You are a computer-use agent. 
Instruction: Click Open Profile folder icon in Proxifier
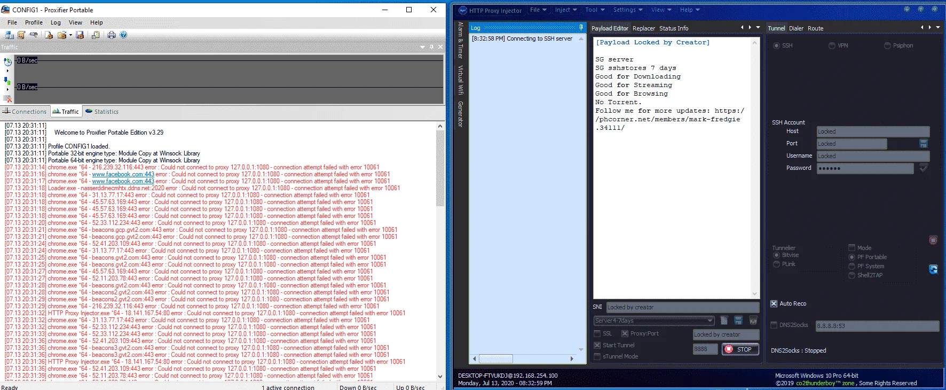[62, 35]
